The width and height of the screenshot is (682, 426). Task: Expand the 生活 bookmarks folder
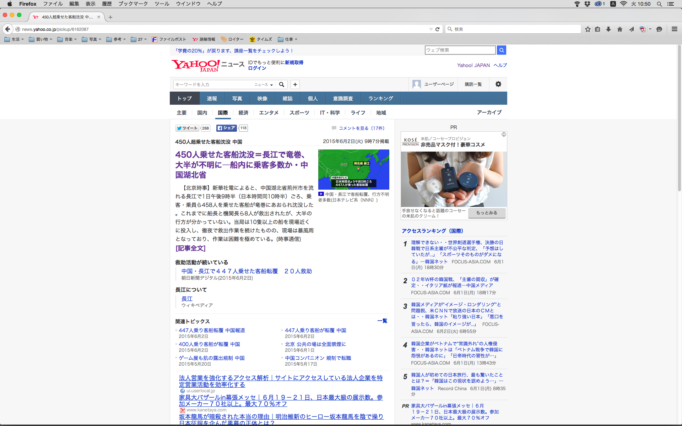tap(14, 39)
